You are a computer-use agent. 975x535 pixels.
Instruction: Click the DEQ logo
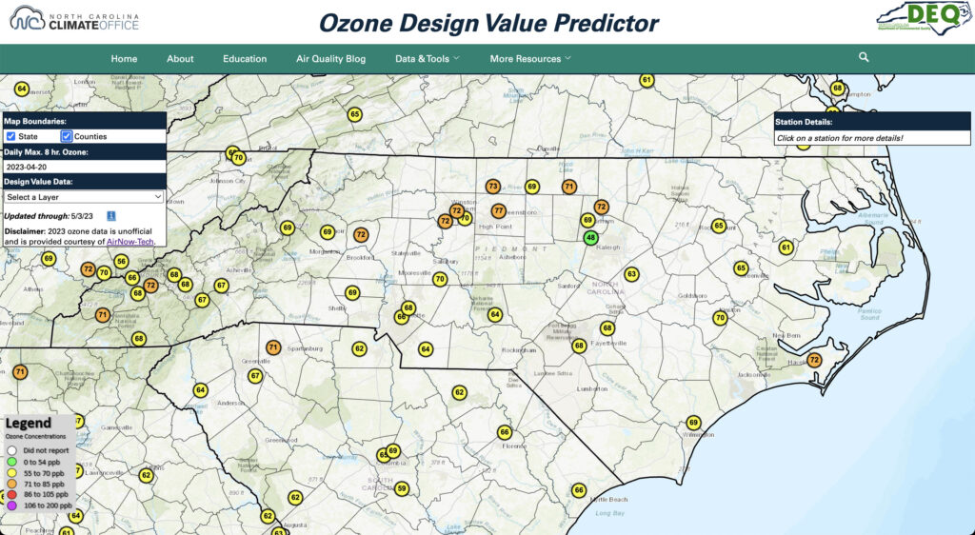pyautogui.click(x=922, y=17)
